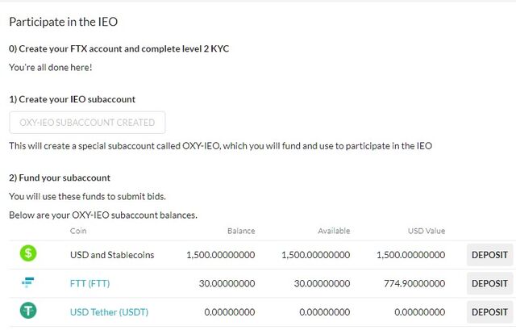Select the '1) Create your IEO subaccount' heading
Viewport: 516px width, 330px height.
(73, 99)
